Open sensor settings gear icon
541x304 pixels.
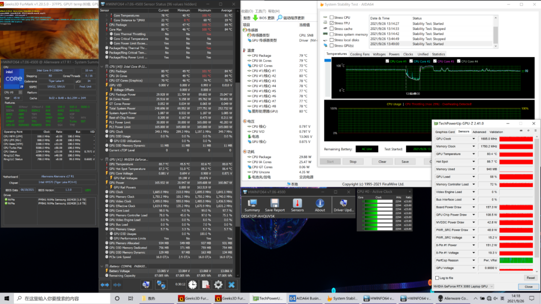click(x=218, y=284)
